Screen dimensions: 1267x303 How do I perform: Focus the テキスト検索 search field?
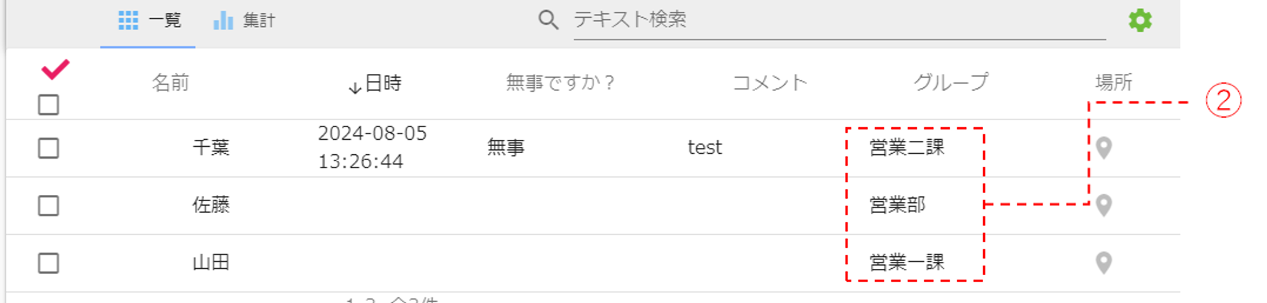click(839, 20)
